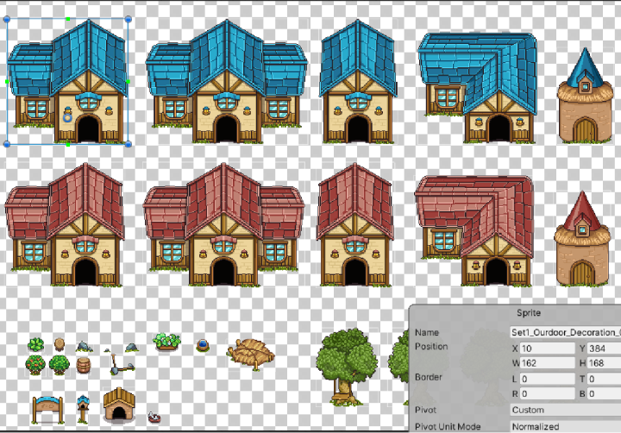This screenshot has width=621, height=433.
Task: Click the Position X field showing 10
Action: pos(544,348)
